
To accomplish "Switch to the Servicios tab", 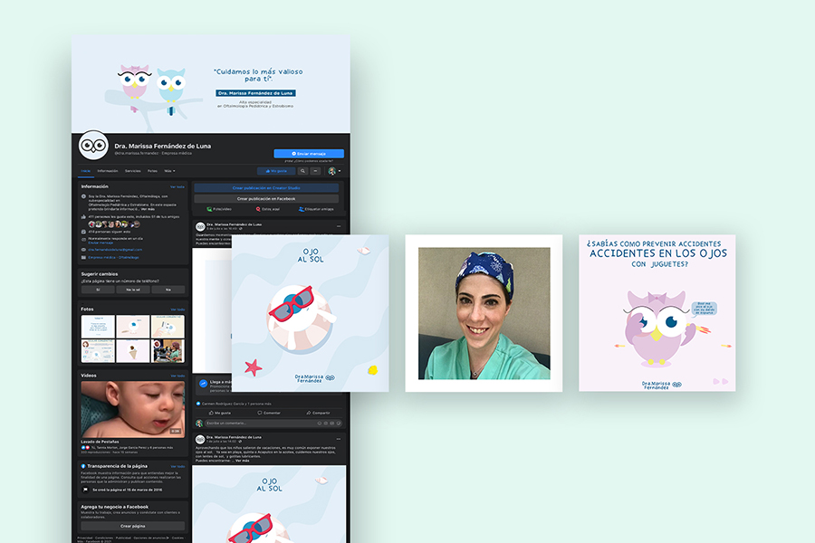I will (x=132, y=170).
